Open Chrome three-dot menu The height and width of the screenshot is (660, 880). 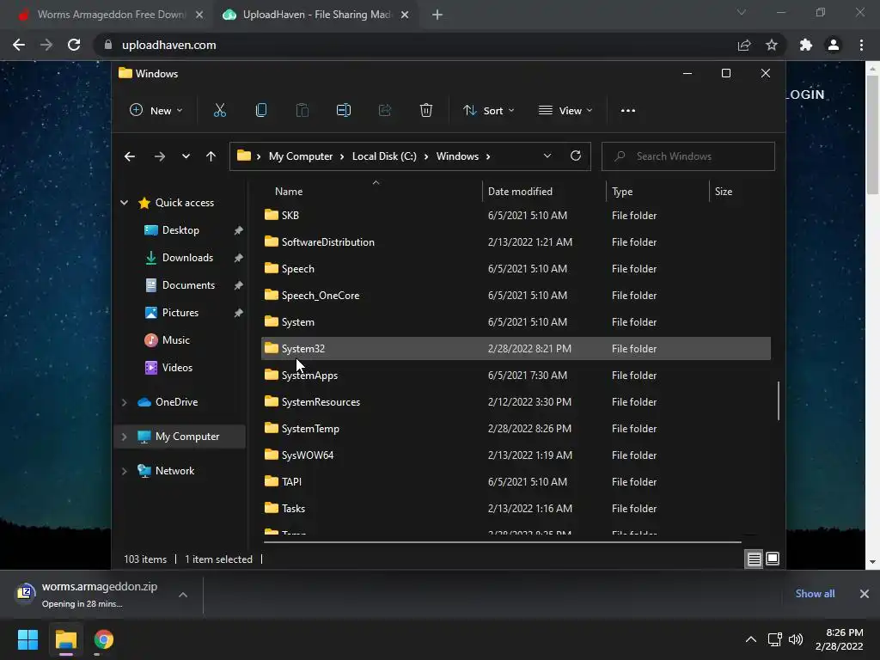pos(861,45)
